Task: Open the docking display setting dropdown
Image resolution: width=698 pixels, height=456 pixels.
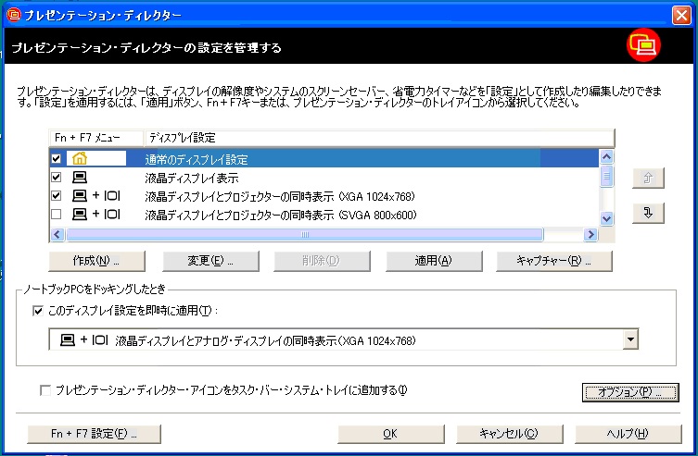Action: pos(631,340)
